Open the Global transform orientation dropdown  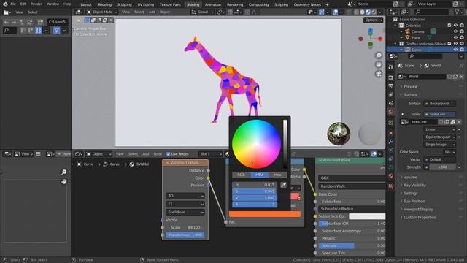point(203,12)
